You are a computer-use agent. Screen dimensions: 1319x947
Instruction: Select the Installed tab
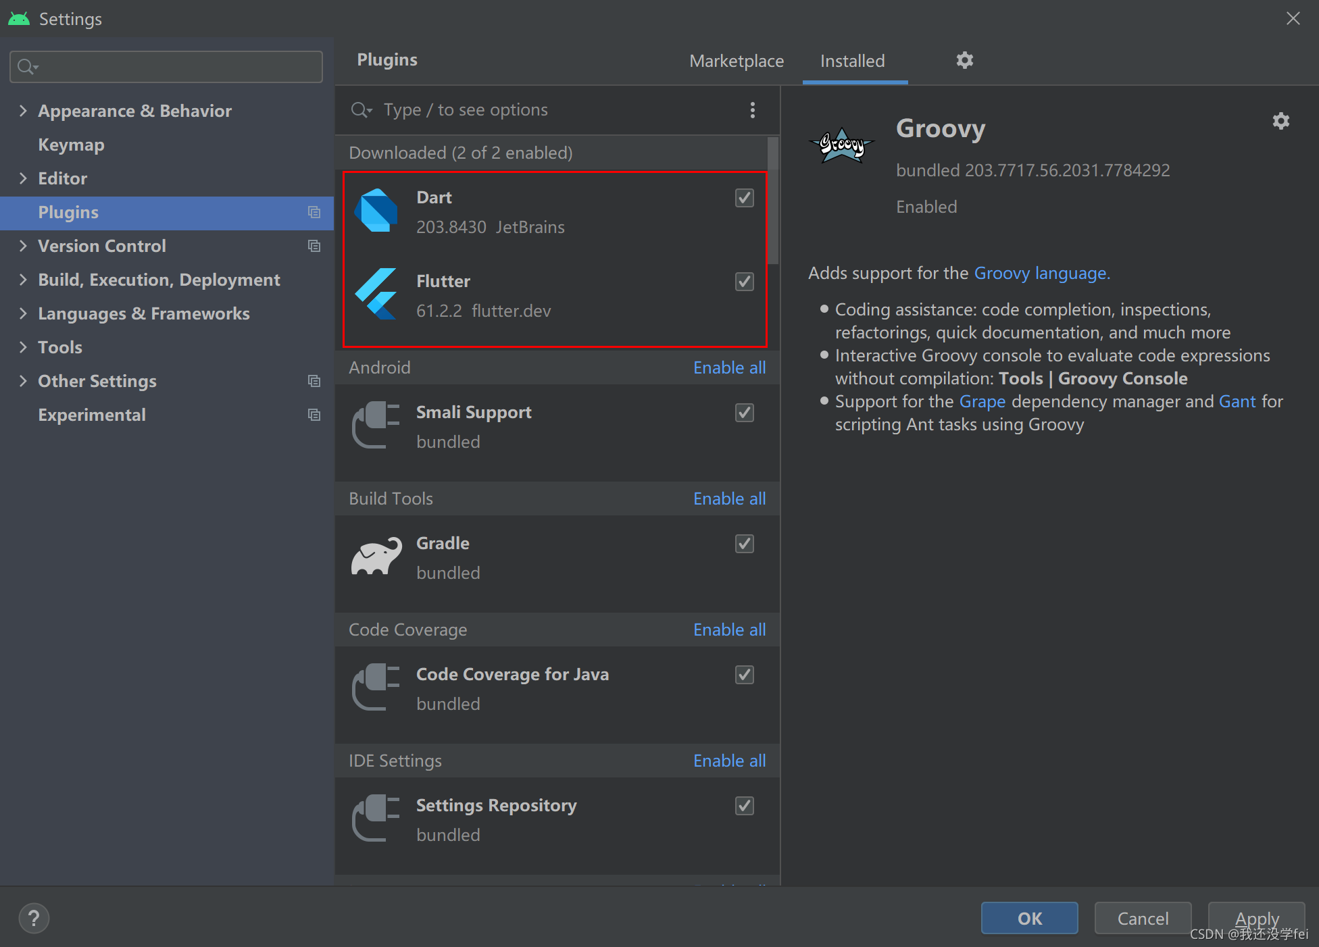point(852,61)
